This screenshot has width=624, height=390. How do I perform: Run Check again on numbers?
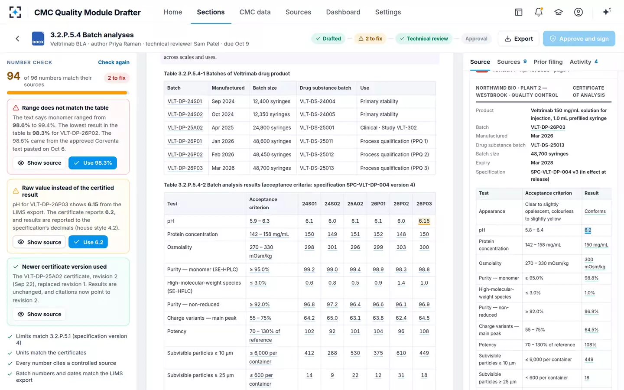pos(114,62)
